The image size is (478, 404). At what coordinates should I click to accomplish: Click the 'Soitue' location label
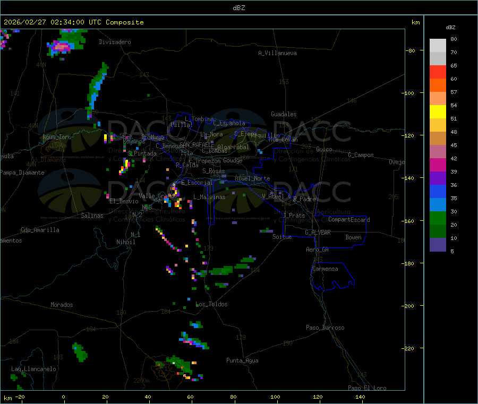point(282,237)
